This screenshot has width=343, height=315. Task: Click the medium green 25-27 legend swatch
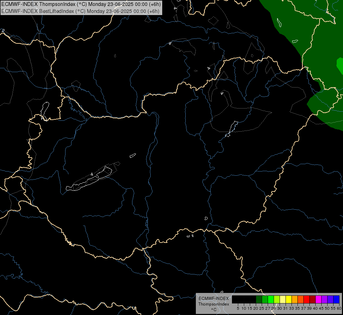coord(265,299)
